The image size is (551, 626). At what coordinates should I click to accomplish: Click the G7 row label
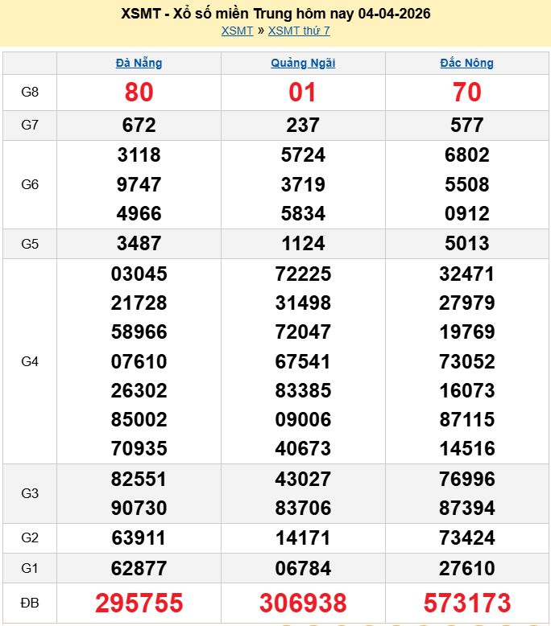[30, 126]
